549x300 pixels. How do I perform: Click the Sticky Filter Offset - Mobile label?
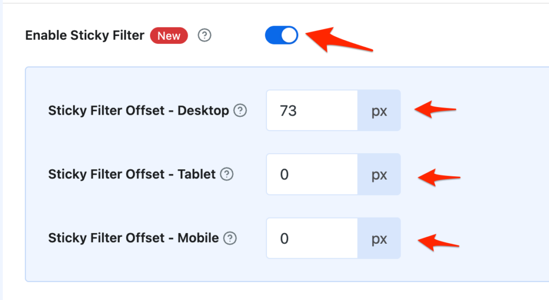133,238
